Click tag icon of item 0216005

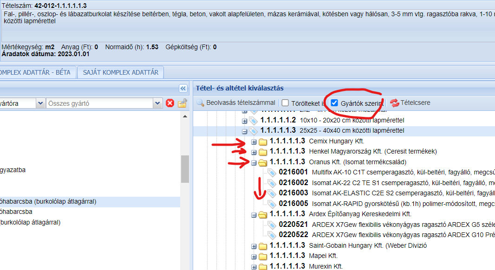pyautogui.click(x=272, y=204)
